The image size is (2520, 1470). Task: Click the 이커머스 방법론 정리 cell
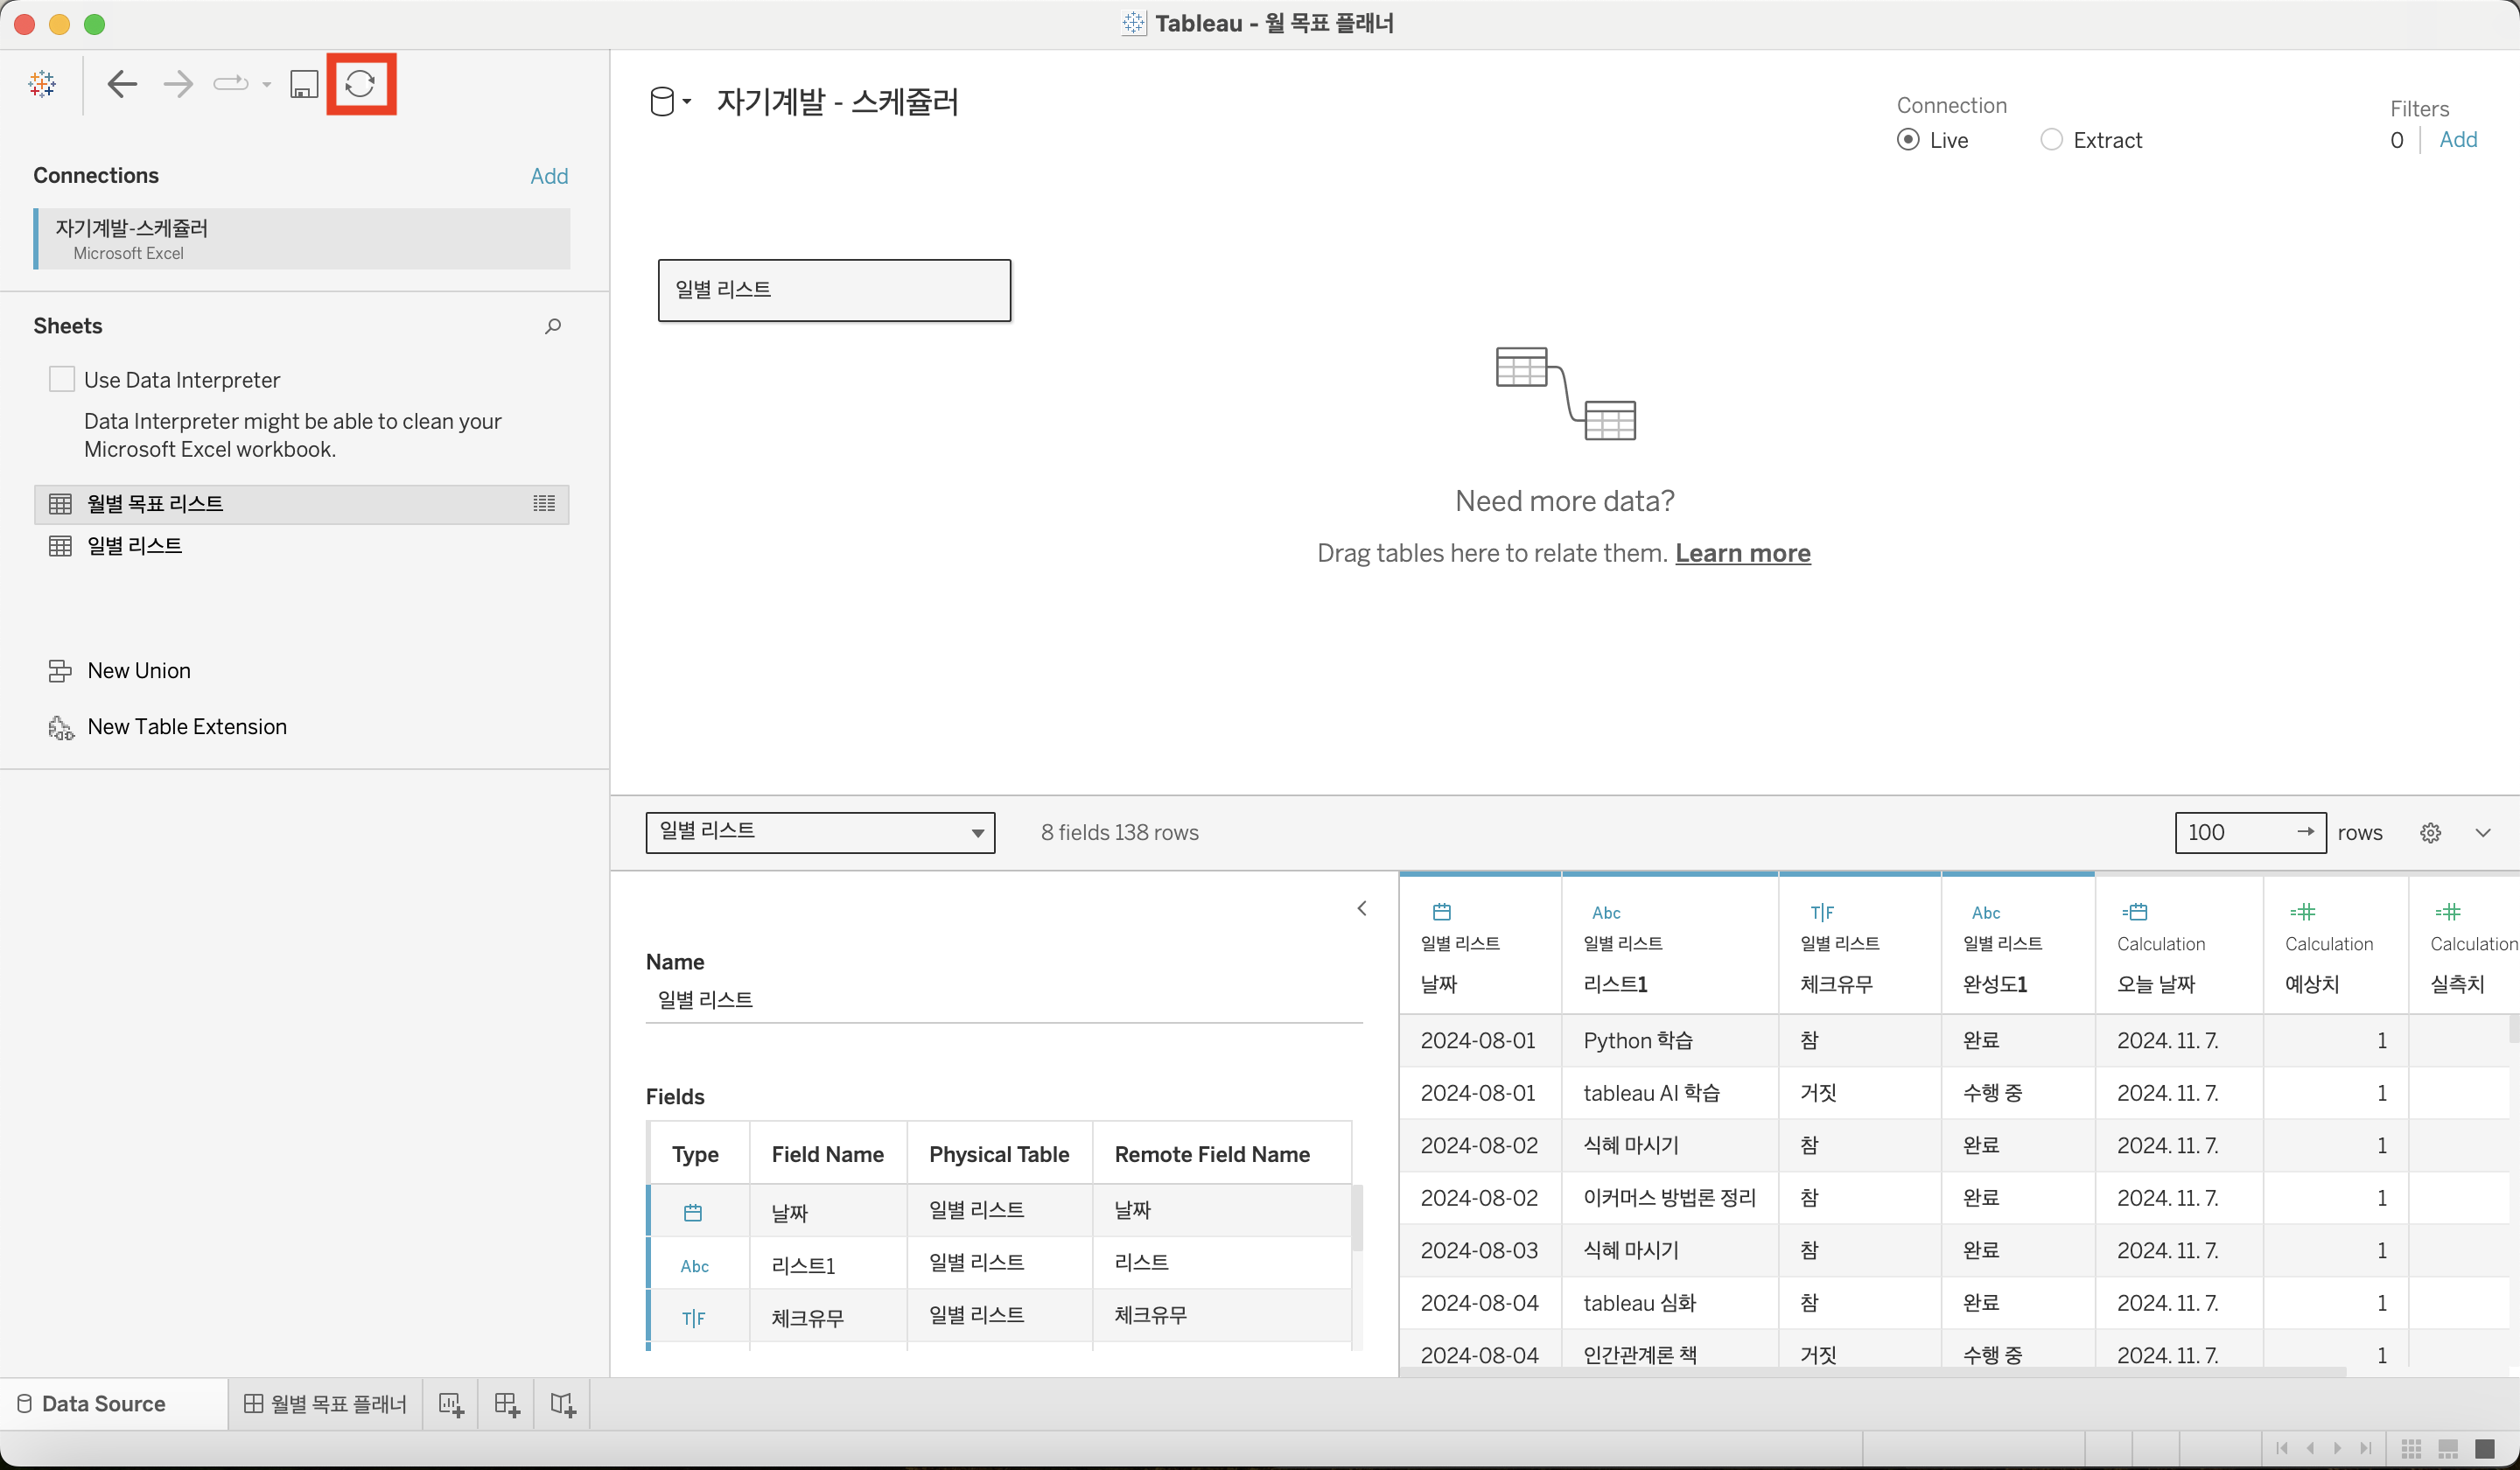[x=1670, y=1198]
